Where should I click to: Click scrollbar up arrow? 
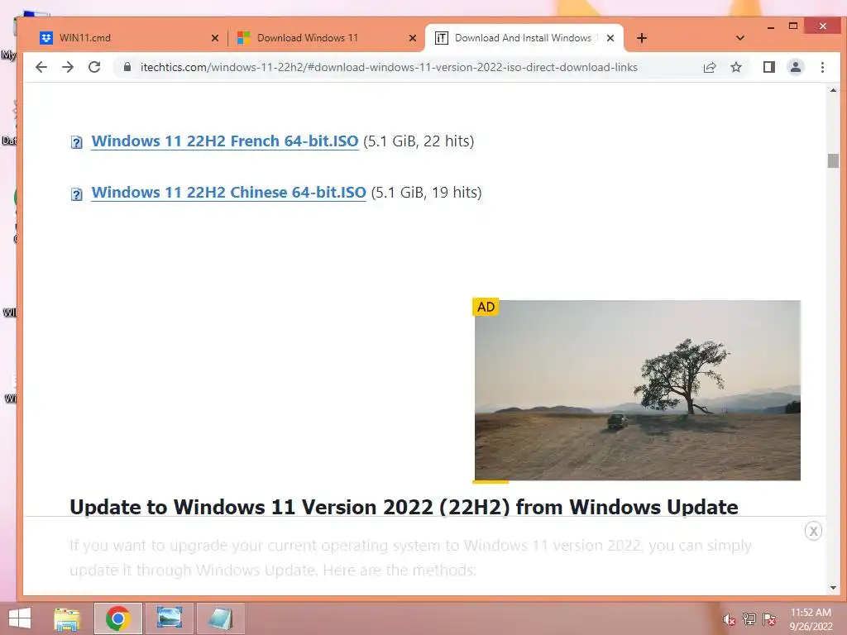pyautogui.click(x=833, y=90)
